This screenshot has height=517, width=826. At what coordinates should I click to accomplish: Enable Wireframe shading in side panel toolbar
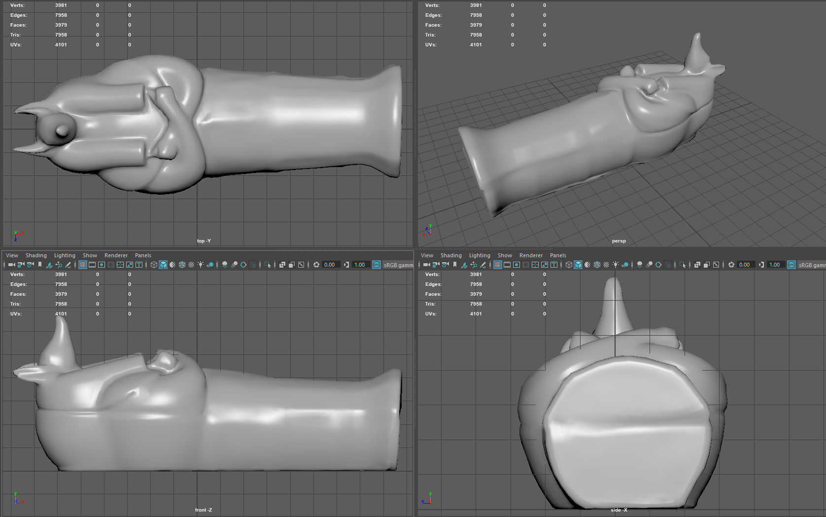click(x=569, y=265)
